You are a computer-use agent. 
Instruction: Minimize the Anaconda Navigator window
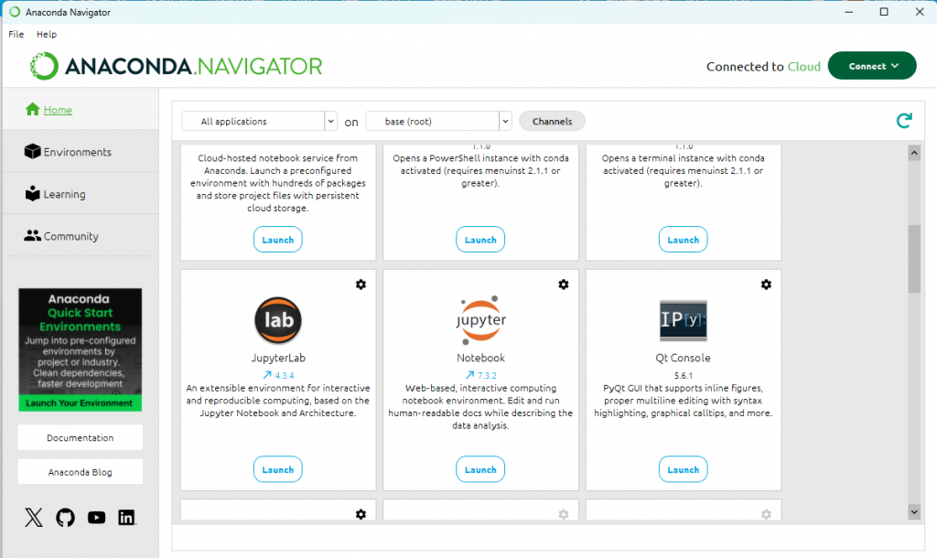click(x=848, y=12)
